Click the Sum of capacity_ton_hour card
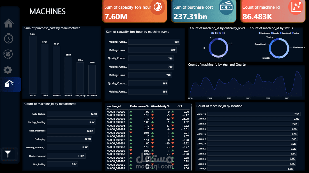This screenshot has width=309, height=173. click(135, 11)
